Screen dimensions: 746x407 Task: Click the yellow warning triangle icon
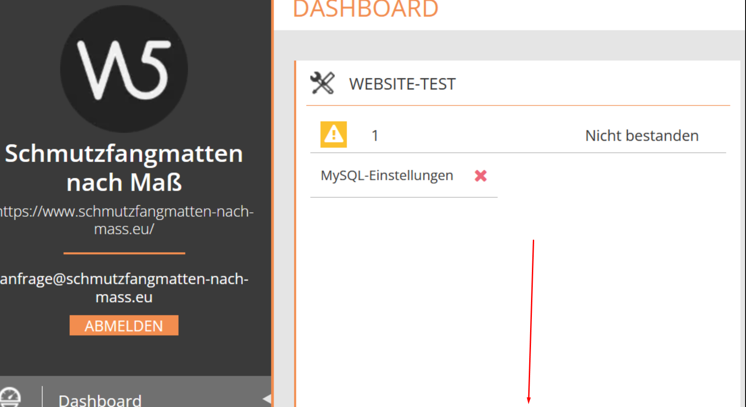(x=334, y=135)
